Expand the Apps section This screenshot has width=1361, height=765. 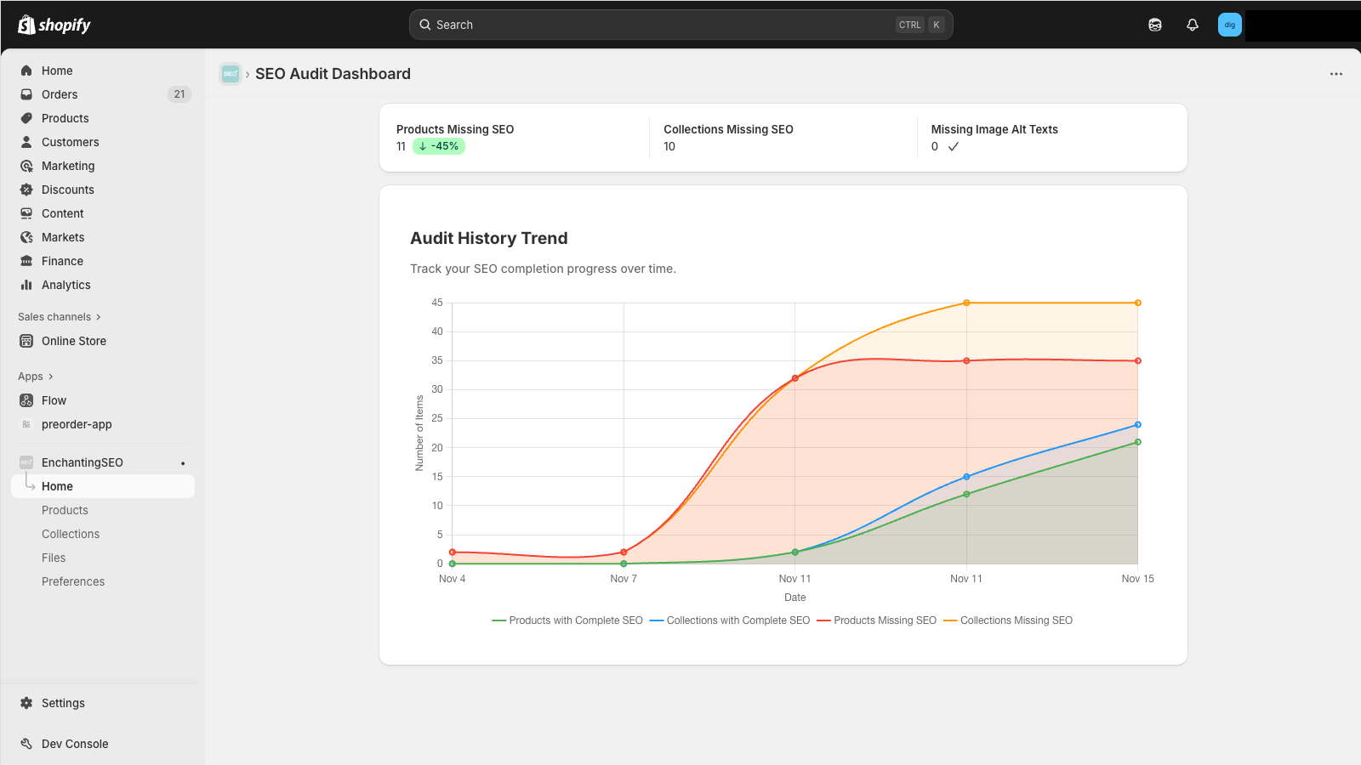(x=35, y=377)
